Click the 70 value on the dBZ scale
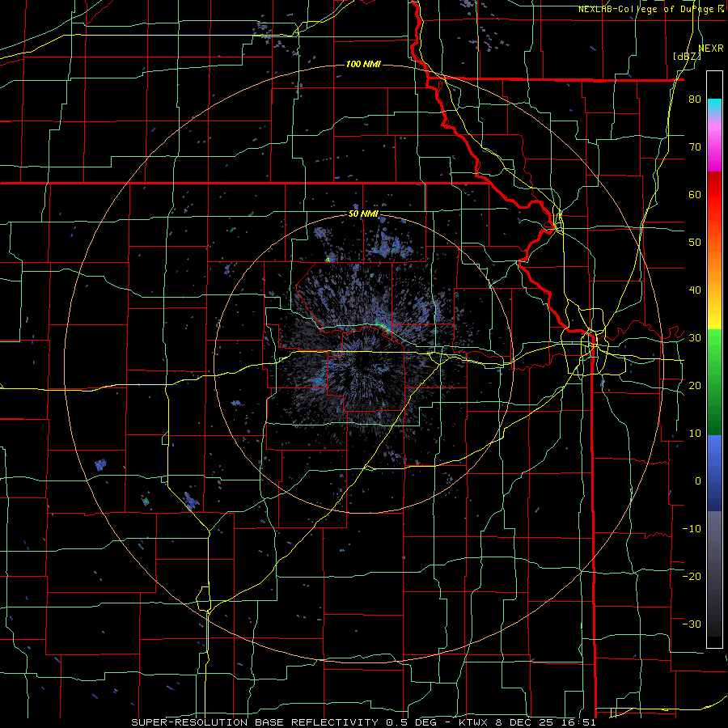 [x=695, y=147]
